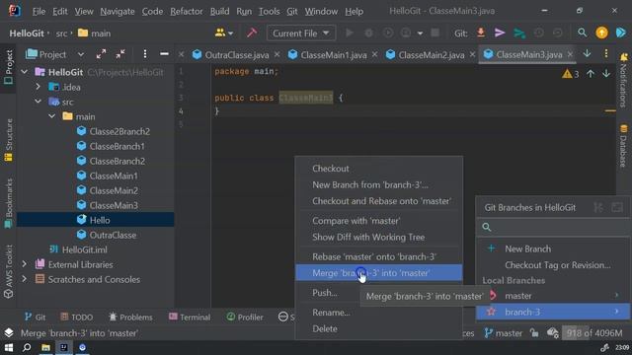Switch to ClasseMain2.java tab
This screenshot has height=355, width=632.
(431, 55)
